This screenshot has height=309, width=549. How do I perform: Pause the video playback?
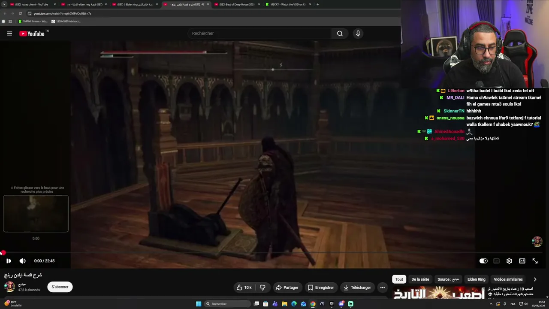tap(9, 261)
